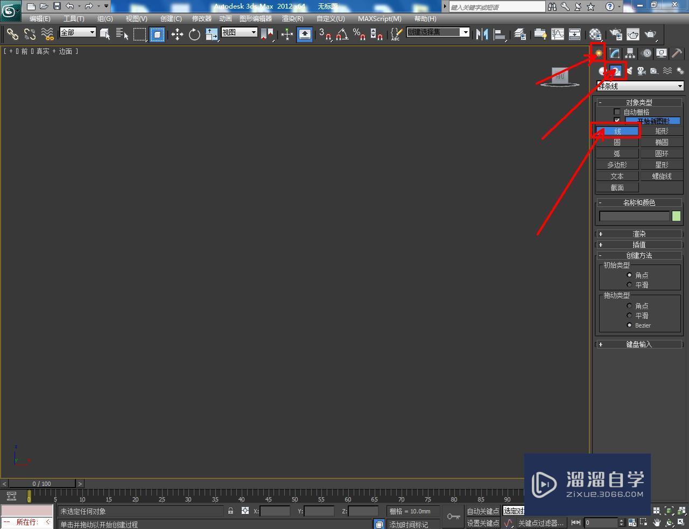Switch to the Motion command panel tab

click(x=646, y=53)
